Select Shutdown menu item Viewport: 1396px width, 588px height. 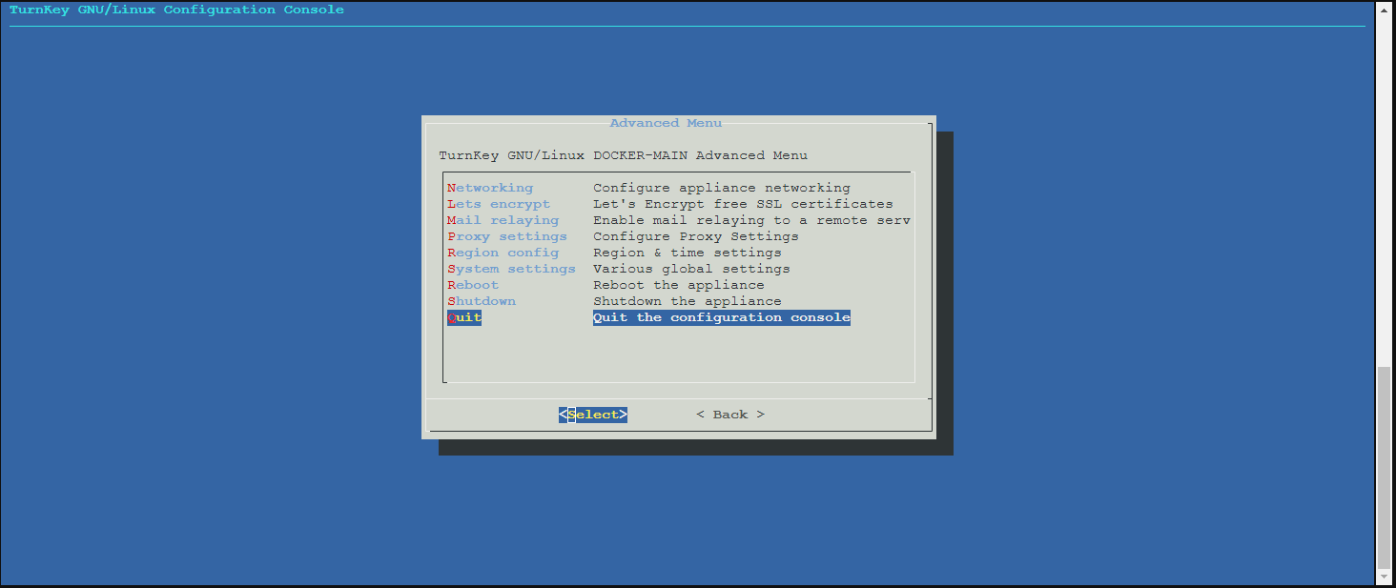482,301
